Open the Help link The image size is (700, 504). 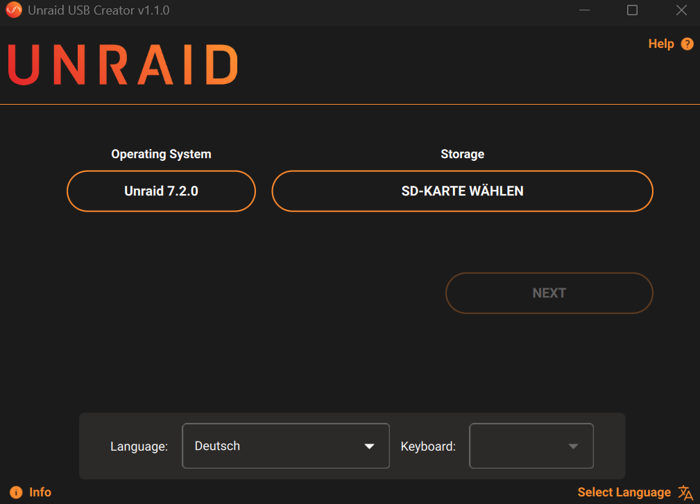pyautogui.click(x=660, y=44)
